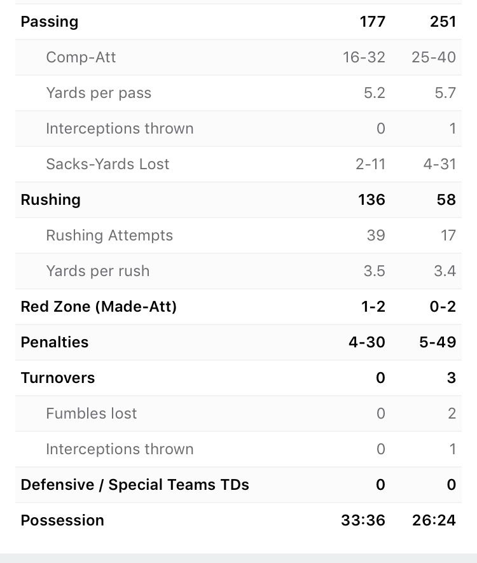The width and height of the screenshot is (477, 563).
Task: Click the 25-40 completions value
Action: (x=434, y=57)
